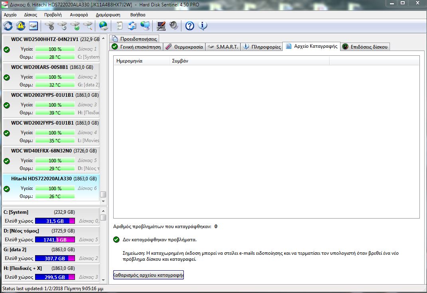Open the Βοήθεια menu

click(x=138, y=15)
